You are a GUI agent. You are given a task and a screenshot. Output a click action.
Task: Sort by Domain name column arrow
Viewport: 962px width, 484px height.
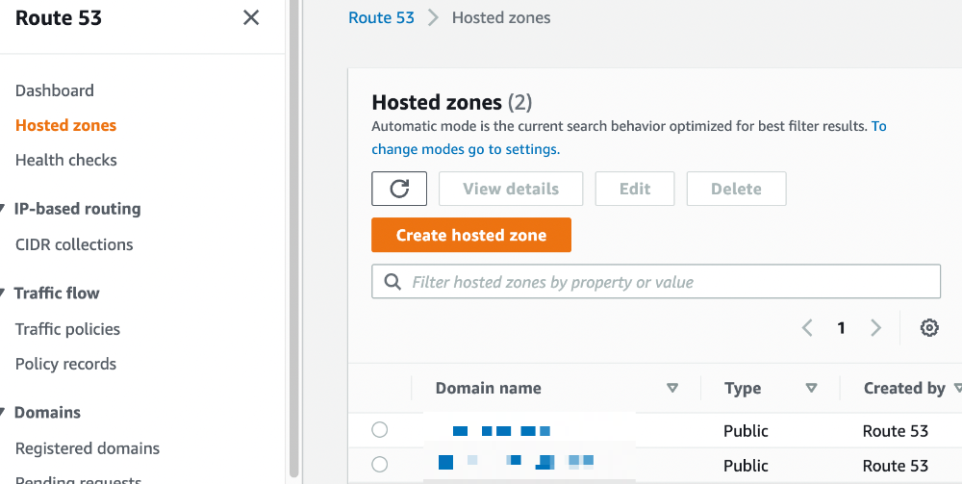pyautogui.click(x=672, y=388)
